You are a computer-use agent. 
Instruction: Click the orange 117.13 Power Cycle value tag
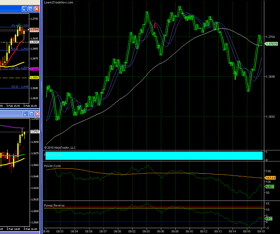(x=271, y=178)
